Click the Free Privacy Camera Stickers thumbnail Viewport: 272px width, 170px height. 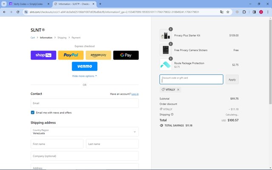tap(166, 50)
